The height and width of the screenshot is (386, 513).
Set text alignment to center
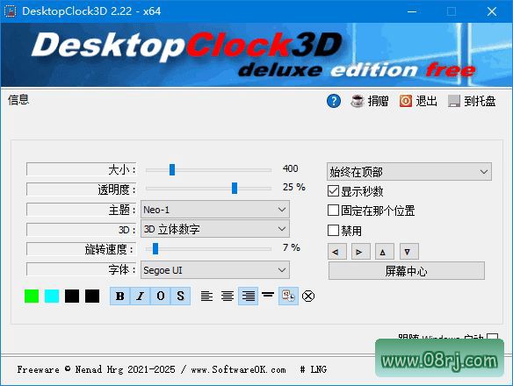click(228, 297)
